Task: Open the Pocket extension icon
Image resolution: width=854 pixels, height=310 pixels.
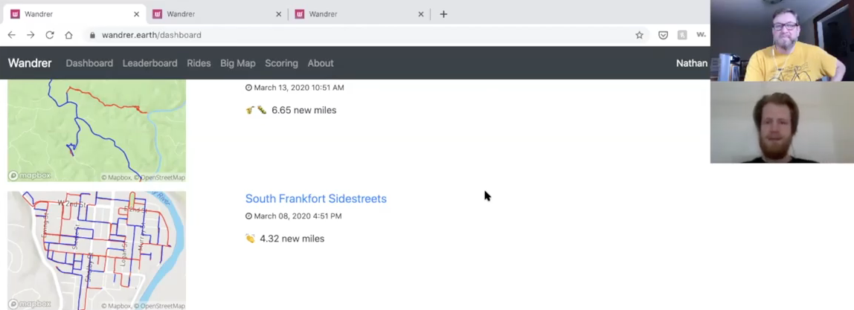Action: pos(664,35)
